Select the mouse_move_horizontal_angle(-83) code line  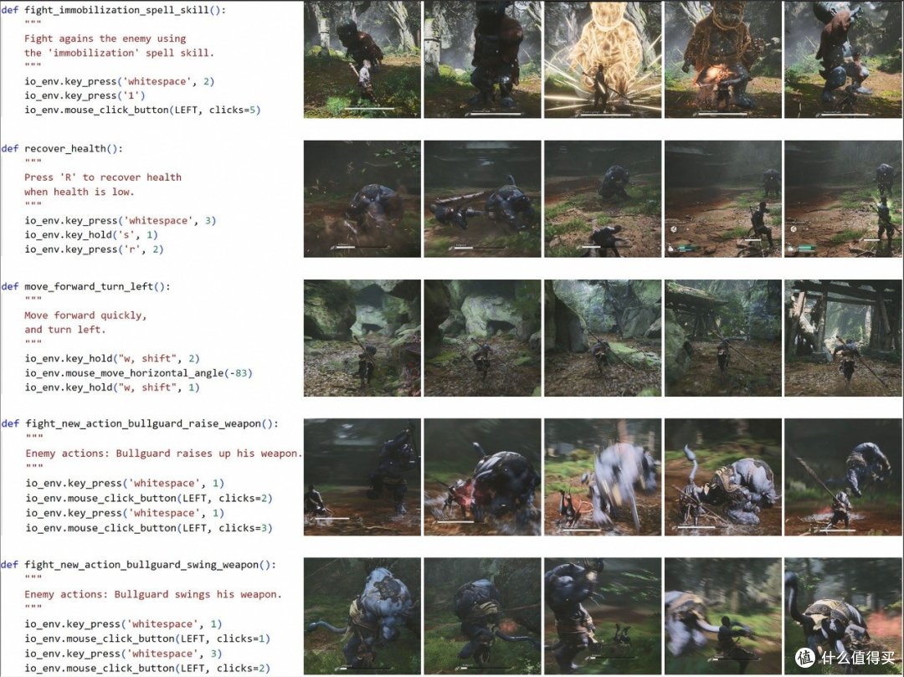point(138,372)
